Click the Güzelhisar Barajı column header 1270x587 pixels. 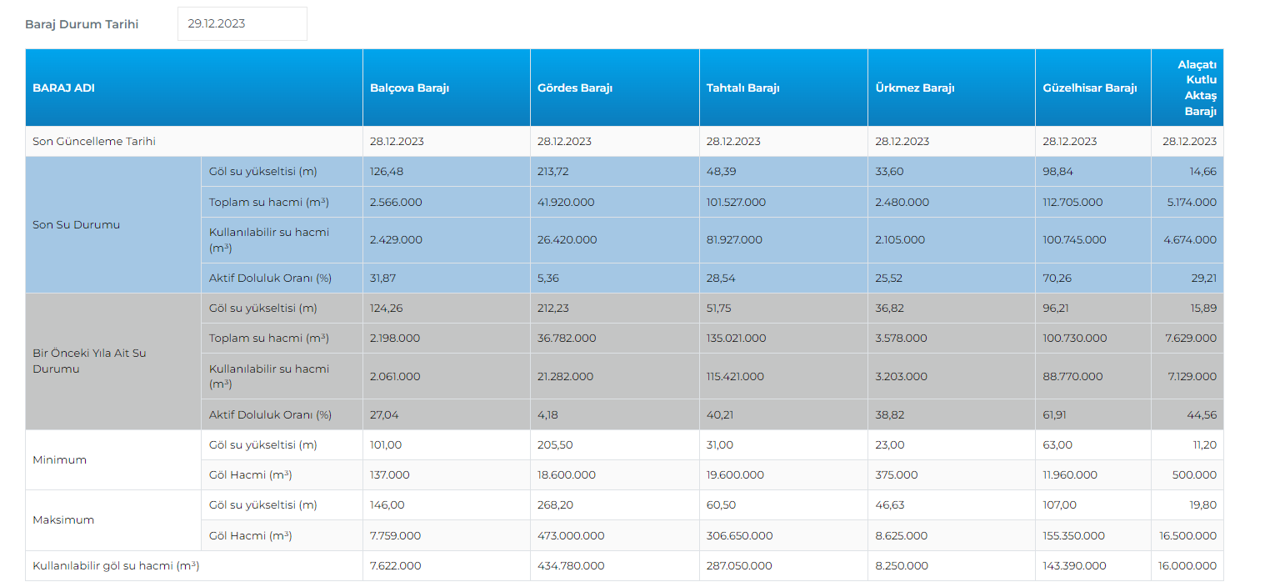coord(1089,88)
